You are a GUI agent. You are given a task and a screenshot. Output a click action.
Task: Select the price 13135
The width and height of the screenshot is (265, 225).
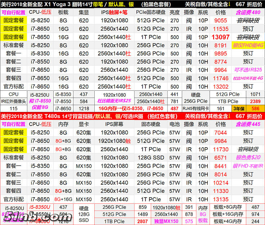(221, 199)
